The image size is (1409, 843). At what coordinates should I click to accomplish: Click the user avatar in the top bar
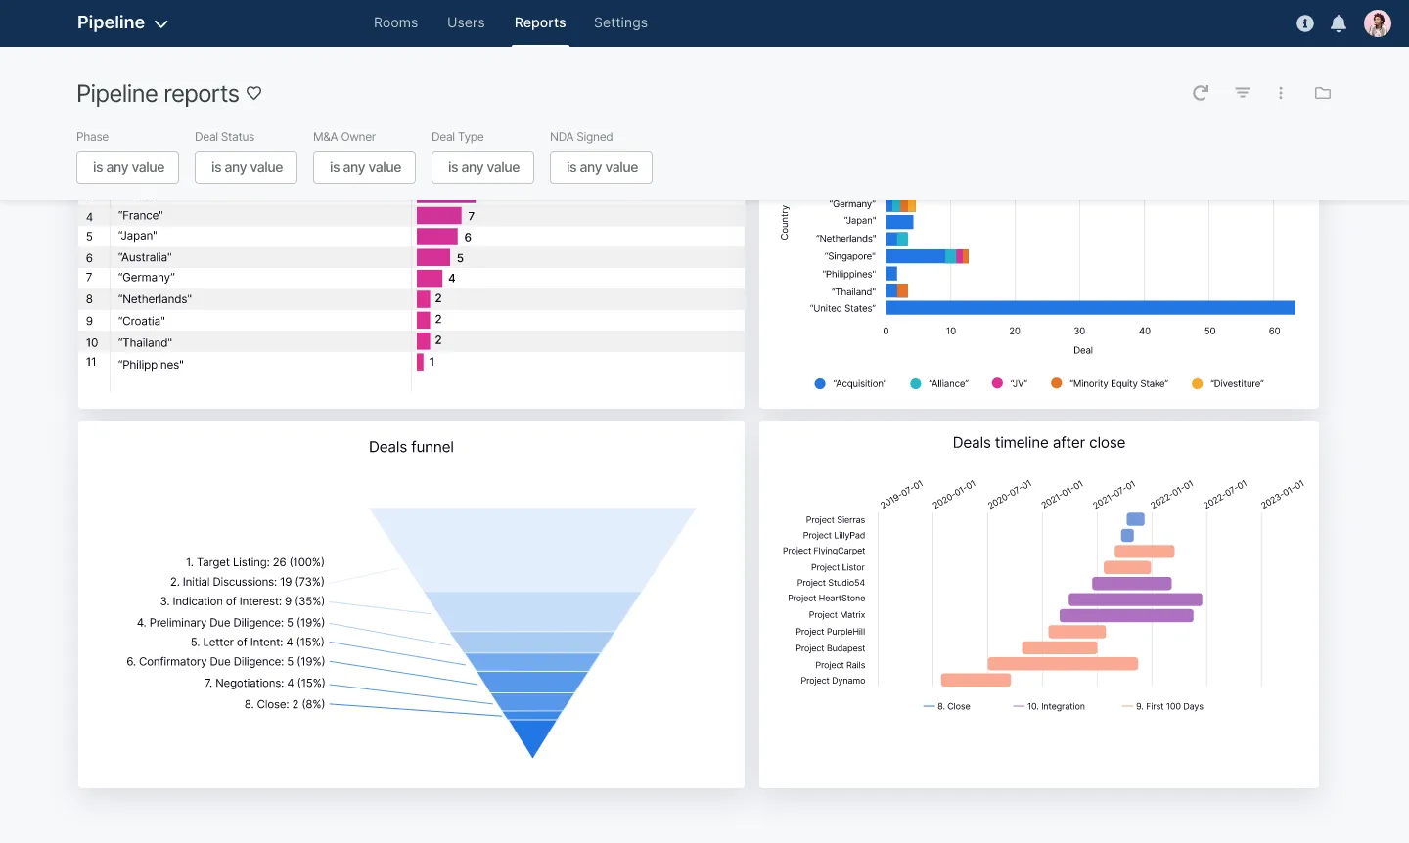pyautogui.click(x=1377, y=23)
